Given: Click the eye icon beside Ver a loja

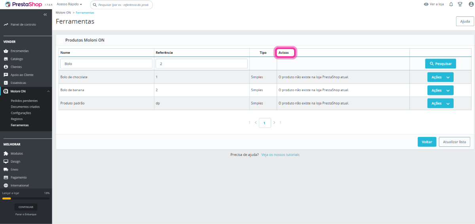Looking at the screenshot, I should tap(426, 4).
